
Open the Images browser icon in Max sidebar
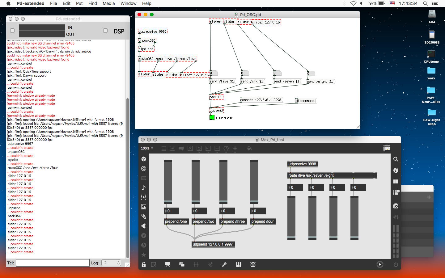click(x=144, y=207)
